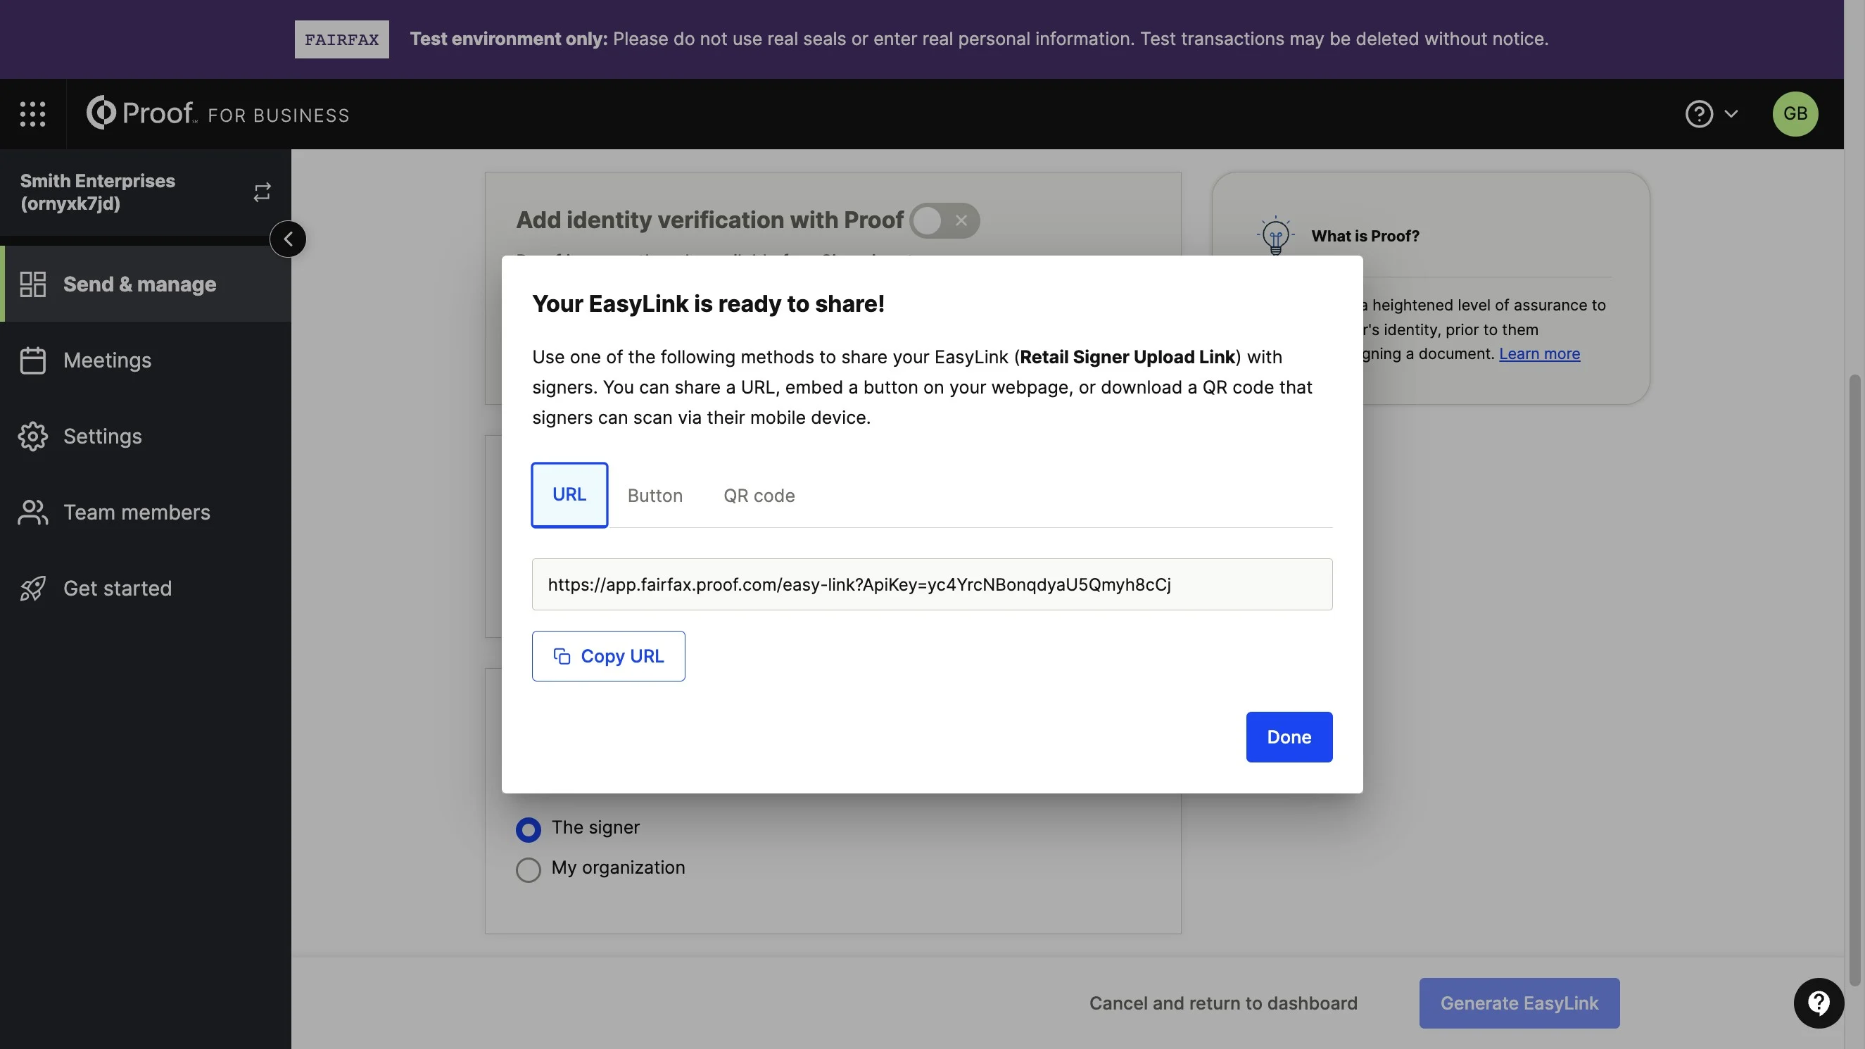The width and height of the screenshot is (1865, 1049).
Task: Click the Meetings calendar icon
Action: coord(32,360)
